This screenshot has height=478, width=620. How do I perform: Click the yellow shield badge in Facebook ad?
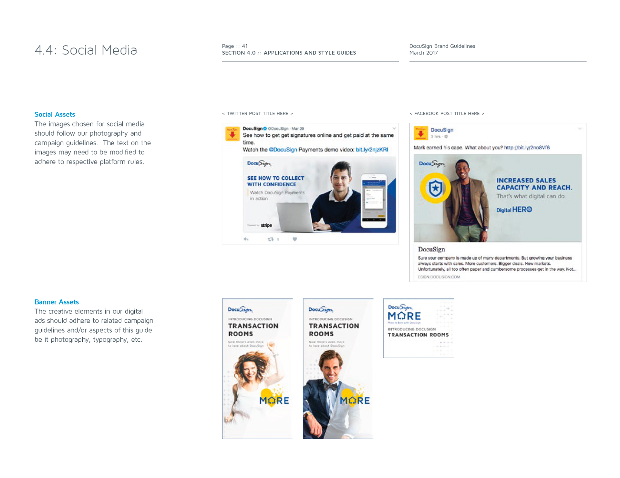tap(435, 188)
